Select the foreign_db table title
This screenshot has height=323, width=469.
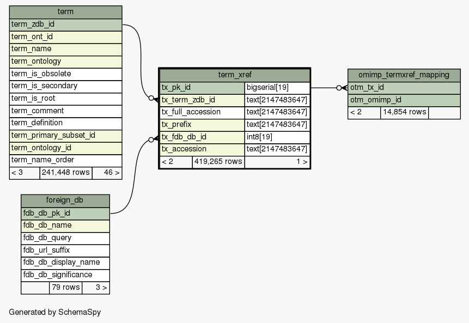[65, 200]
